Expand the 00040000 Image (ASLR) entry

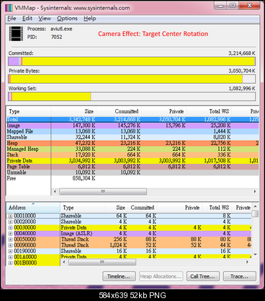(10, 234)
